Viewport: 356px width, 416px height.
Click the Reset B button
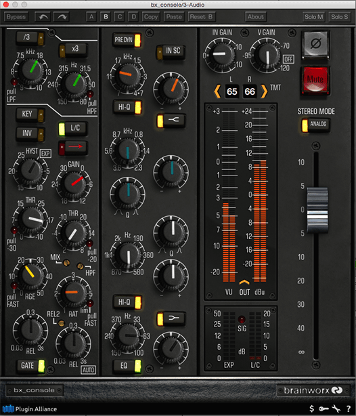(x=202, y=17)
